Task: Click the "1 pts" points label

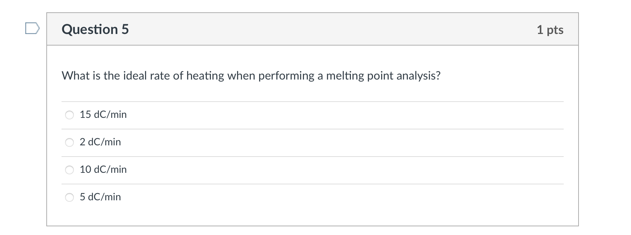Action: click(550, 30)
